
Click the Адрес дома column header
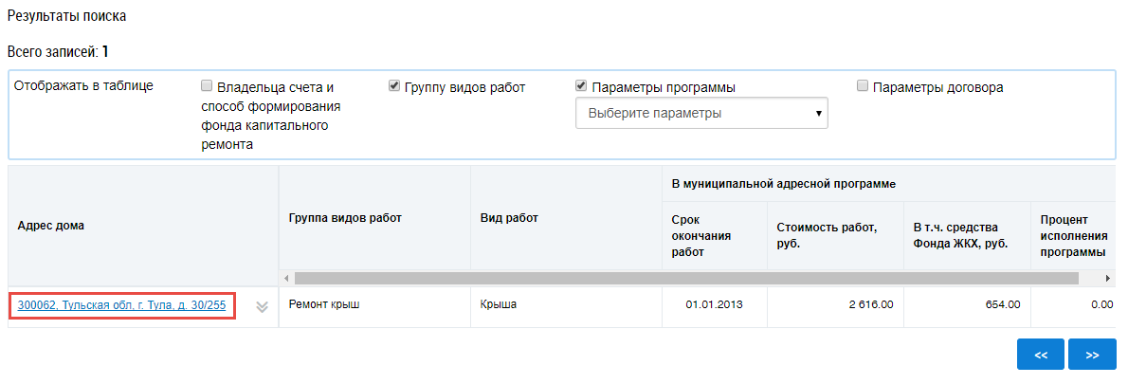tap(51, 226)
